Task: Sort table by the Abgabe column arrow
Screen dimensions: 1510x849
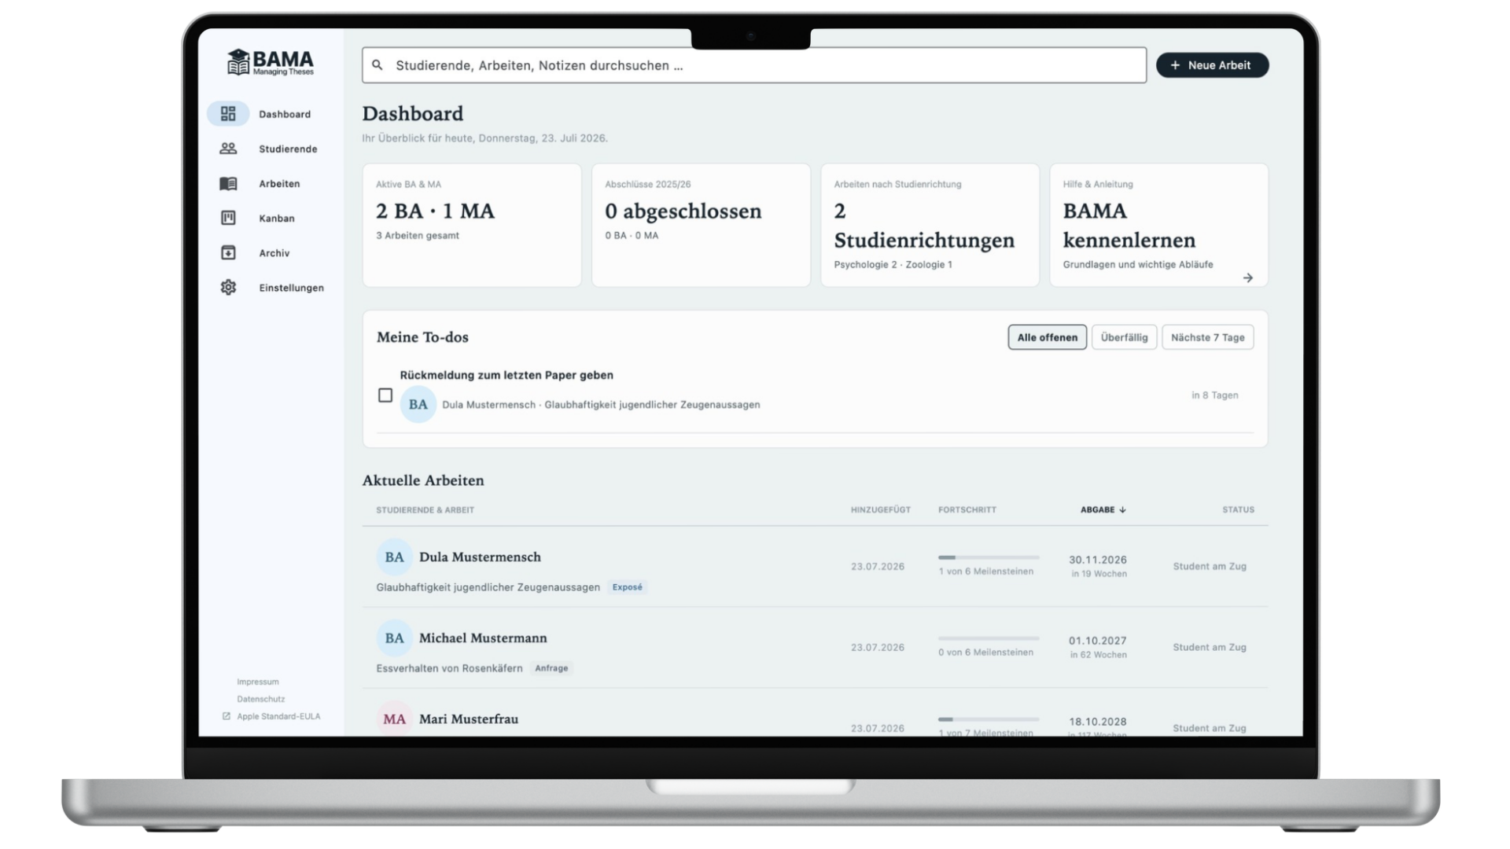Action: tap(1122, 509)
